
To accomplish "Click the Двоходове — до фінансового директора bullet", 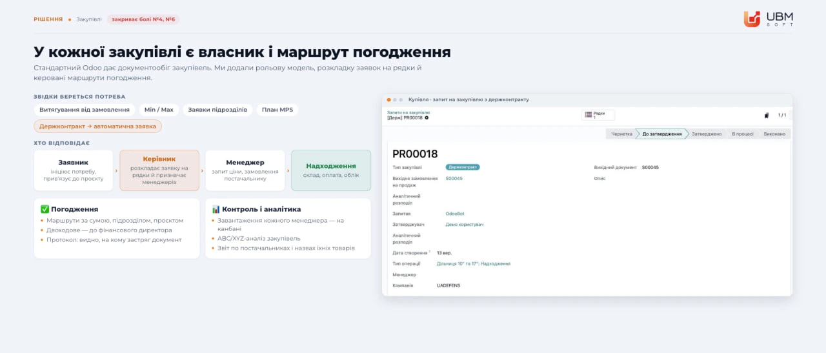I will 109,230.
